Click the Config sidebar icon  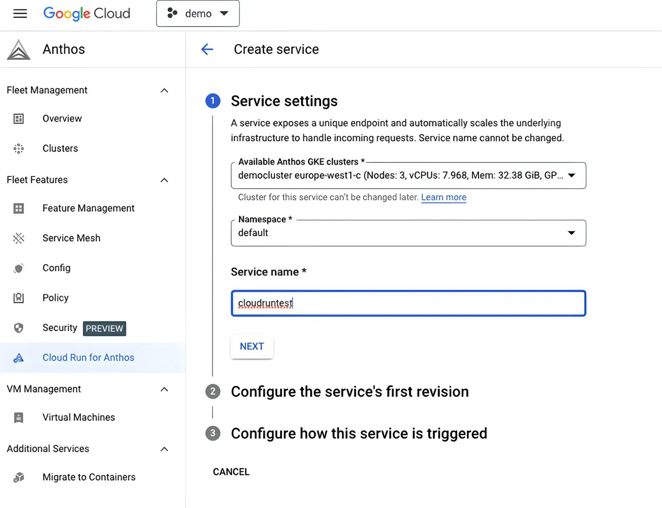click(x=19, y=268)
